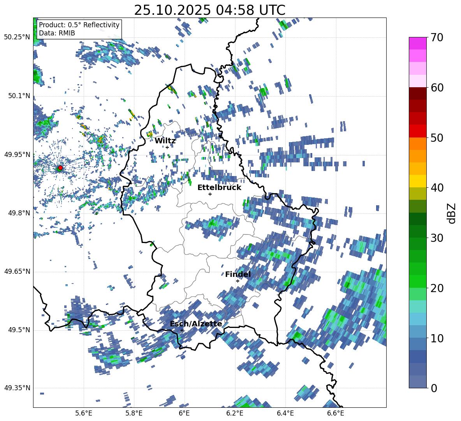Click the Esch/Alzette city label
The height and width of the screenshot is (421, 461).
pos(196,324)
